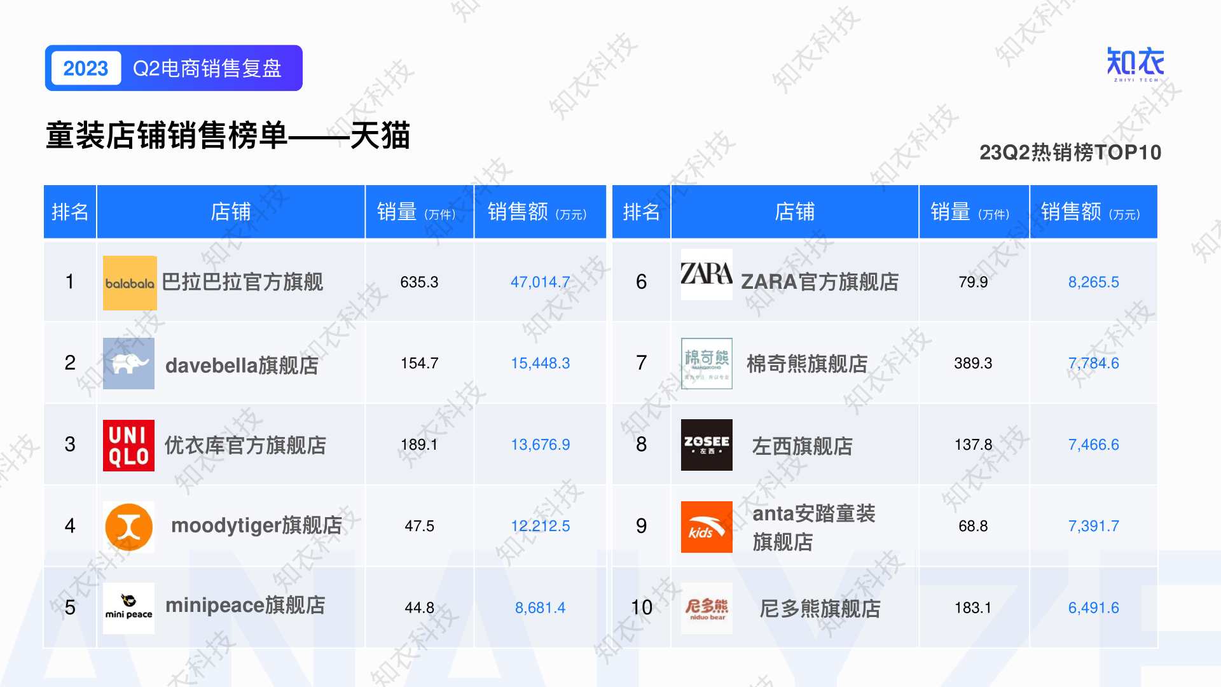Click the 棉奇熊 brand logo
This screenshot has height=687, width=1221.
707,363
